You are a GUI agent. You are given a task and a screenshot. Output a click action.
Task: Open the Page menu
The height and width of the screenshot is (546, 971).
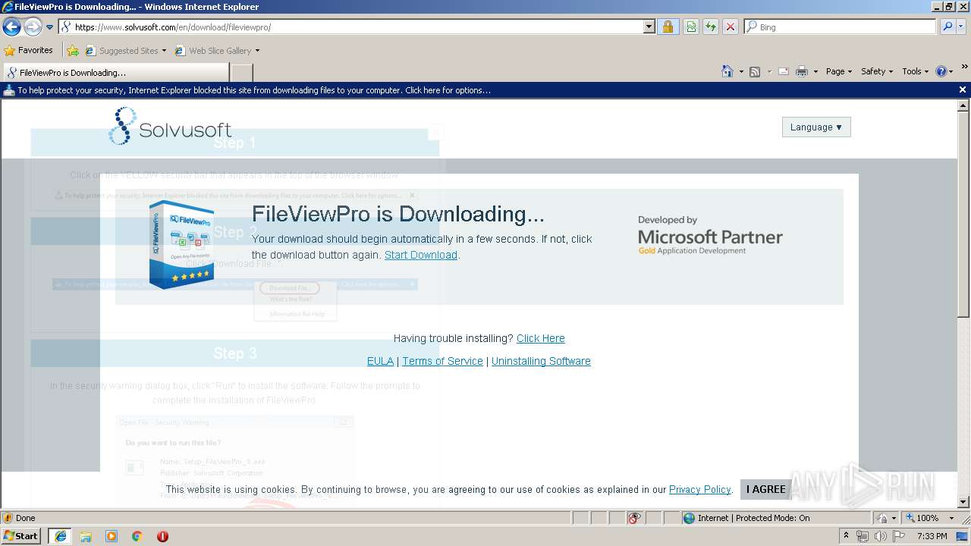(x=839, y=71)
